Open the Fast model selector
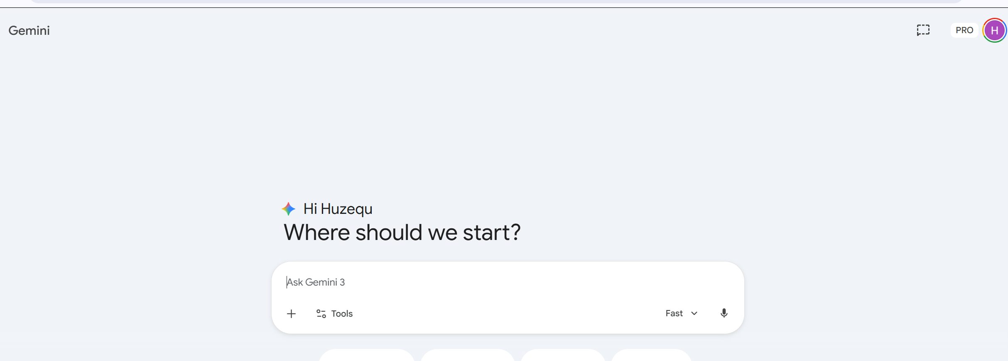This screenshot has width=1008, height=361. 682,313
